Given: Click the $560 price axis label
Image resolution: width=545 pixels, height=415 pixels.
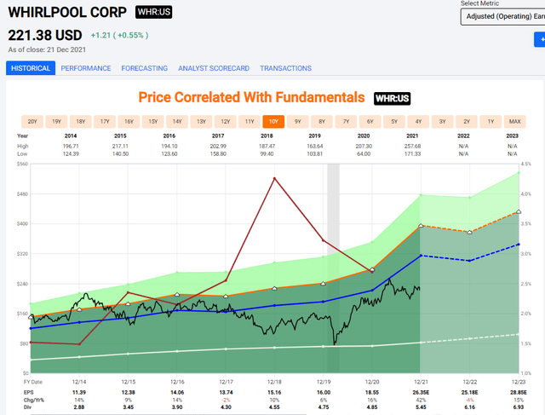Looking at the screenshot, I should click(x=23, y=164).
